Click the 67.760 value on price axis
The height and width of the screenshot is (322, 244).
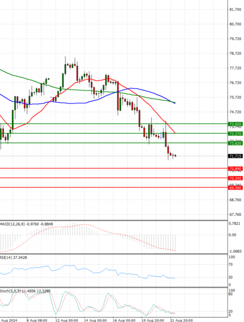point(235,215)
